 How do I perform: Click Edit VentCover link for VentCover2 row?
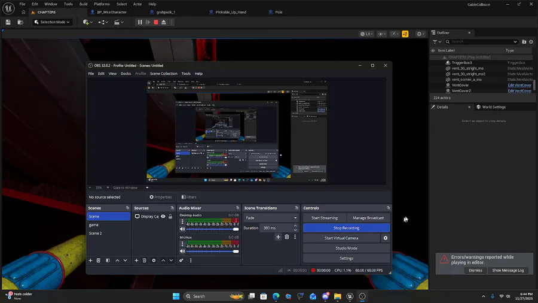tap(519, 90)
